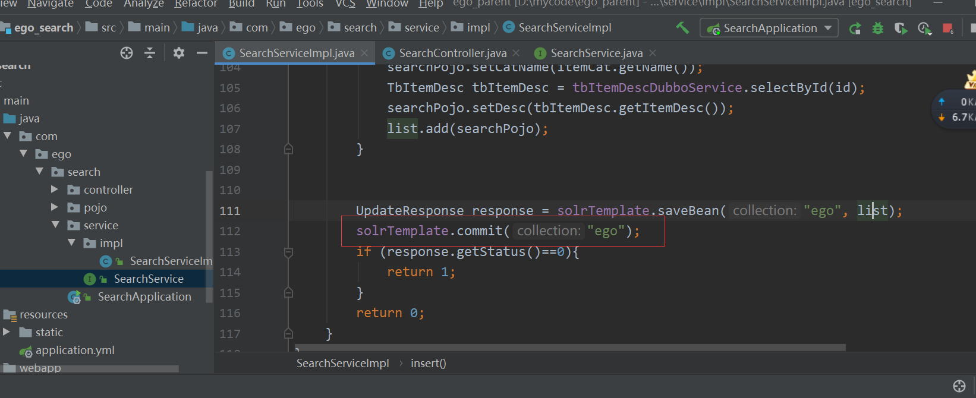976x398 pixels.
Task: Start debugging with the bug icon
Action: click(x=878, y=29)
